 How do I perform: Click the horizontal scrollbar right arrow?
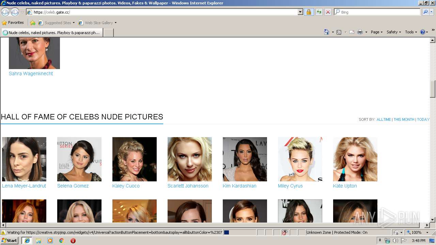[427, 225]
